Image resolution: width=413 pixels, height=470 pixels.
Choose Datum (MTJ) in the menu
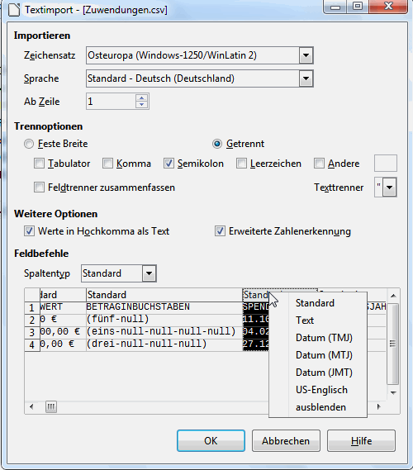324,355
